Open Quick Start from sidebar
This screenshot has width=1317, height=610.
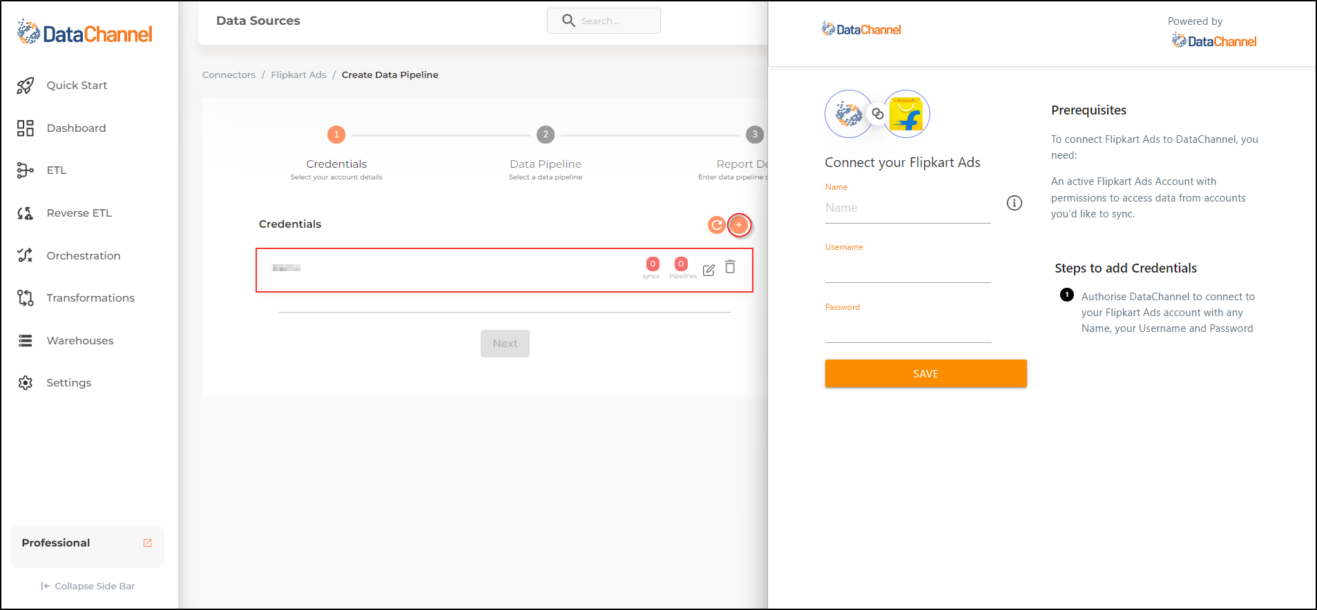pos(77,86)
